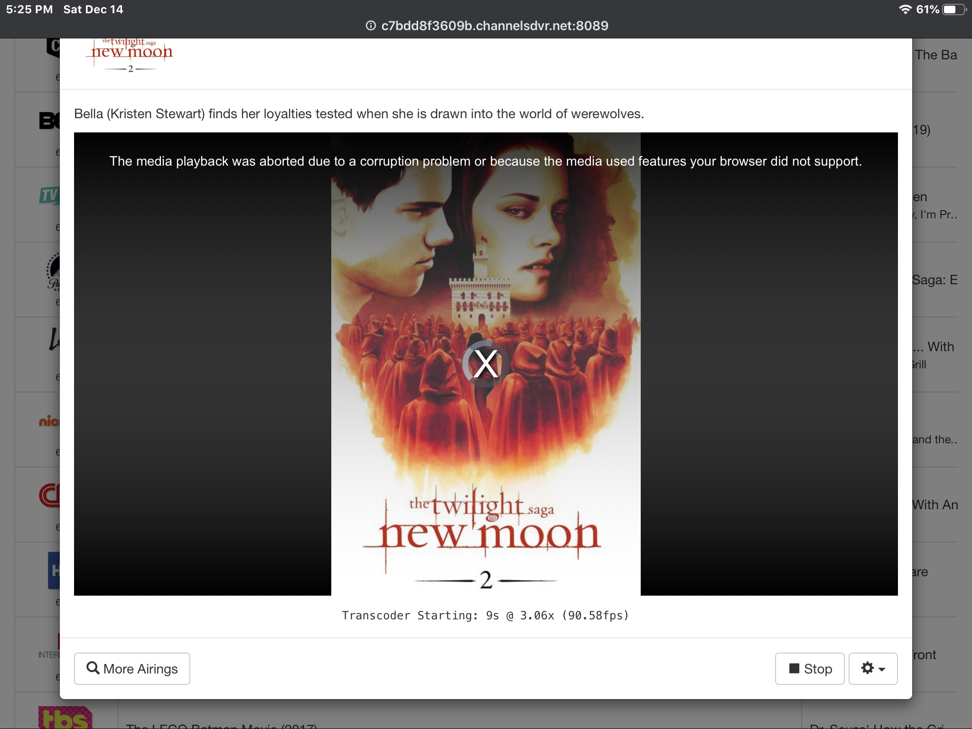This screenshot has width=972, height=729.
Task: Select the Paramount Network channel logo
Action: pos(53,271)
